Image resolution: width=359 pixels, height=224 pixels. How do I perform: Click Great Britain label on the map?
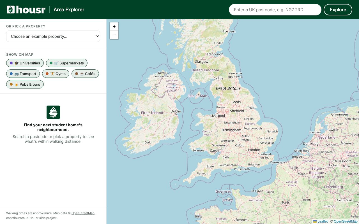coord(228,88)
